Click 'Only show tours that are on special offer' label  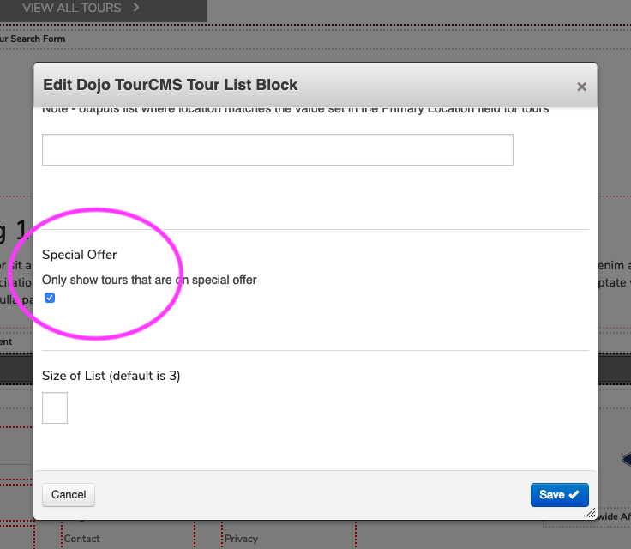click(149, 280)
